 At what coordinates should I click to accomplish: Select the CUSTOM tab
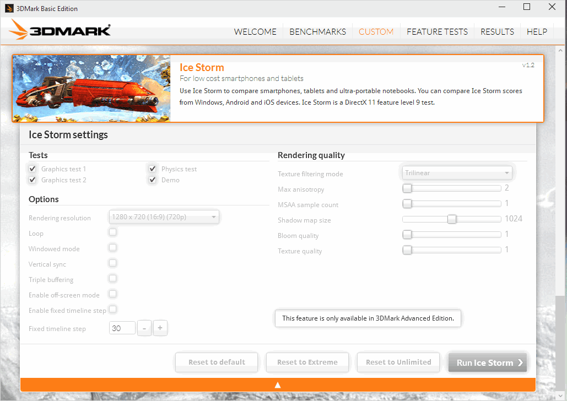pos(376,32)
